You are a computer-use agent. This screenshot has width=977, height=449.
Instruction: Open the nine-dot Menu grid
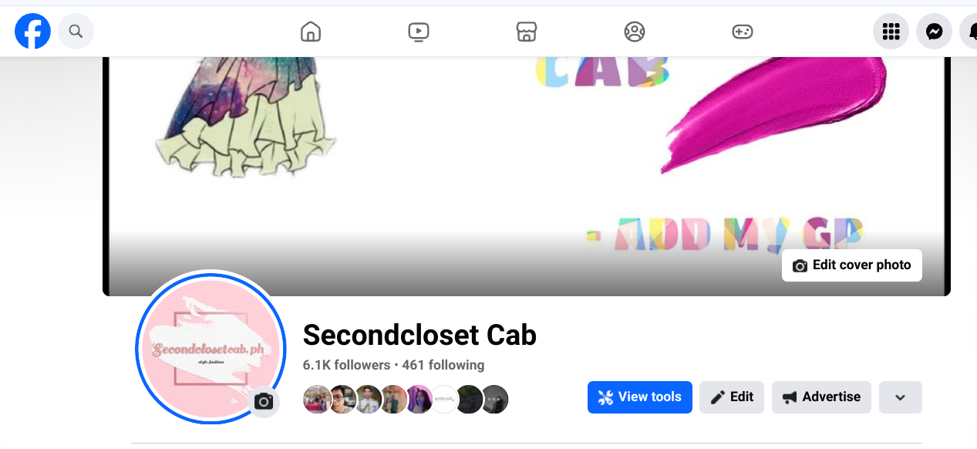tap(891, 32)
